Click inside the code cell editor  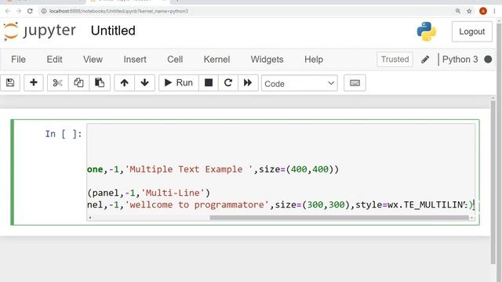(x=281, y=172)
